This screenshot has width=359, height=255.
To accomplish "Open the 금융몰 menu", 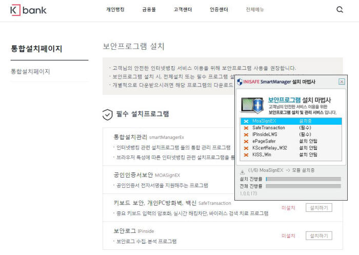I will pos(149,9).
